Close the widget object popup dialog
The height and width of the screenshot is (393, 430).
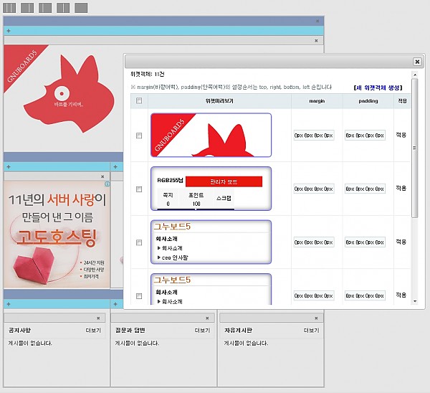click(x=417, y=62)
